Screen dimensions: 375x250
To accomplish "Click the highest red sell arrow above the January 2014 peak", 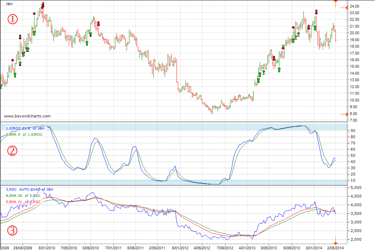I will pyautogui.click(x=316, y=12).
